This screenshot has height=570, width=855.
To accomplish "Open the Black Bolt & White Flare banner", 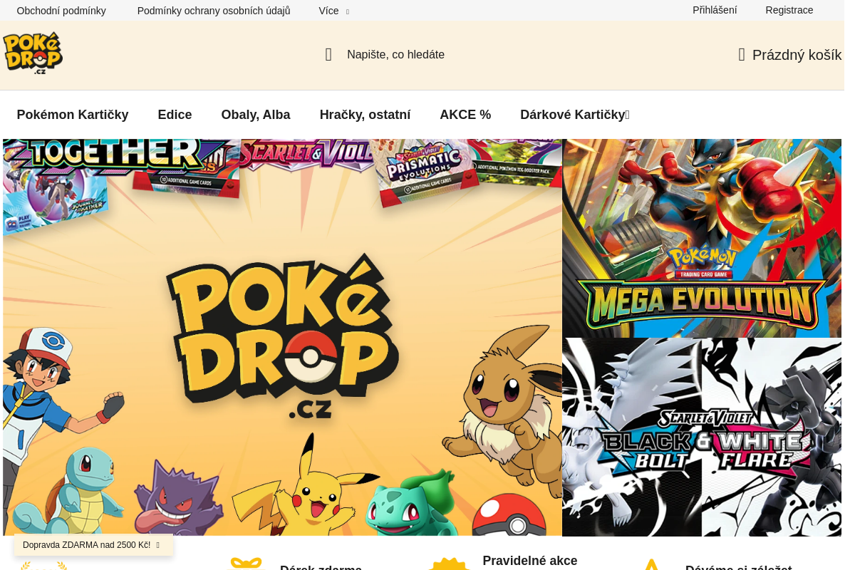I will (702, 437).
